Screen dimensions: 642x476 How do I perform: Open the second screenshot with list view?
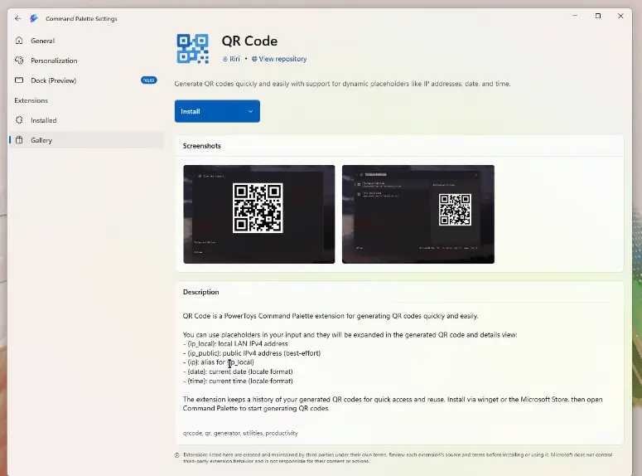[418, 215]
